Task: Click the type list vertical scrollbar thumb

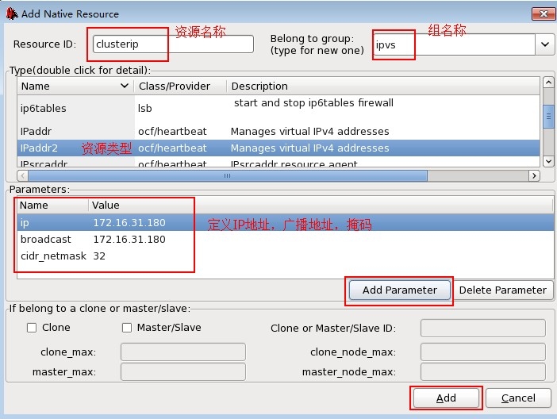Action: point(548,116)
